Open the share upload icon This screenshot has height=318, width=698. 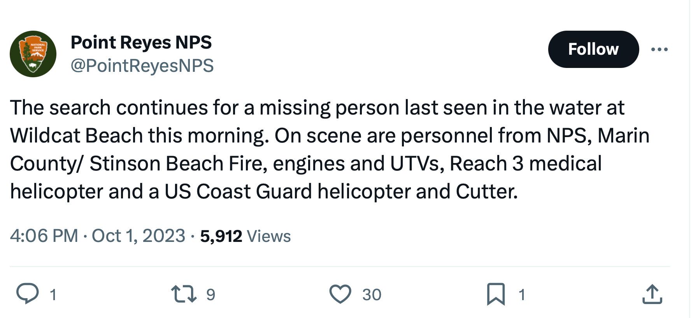click(x=652, y=294)
